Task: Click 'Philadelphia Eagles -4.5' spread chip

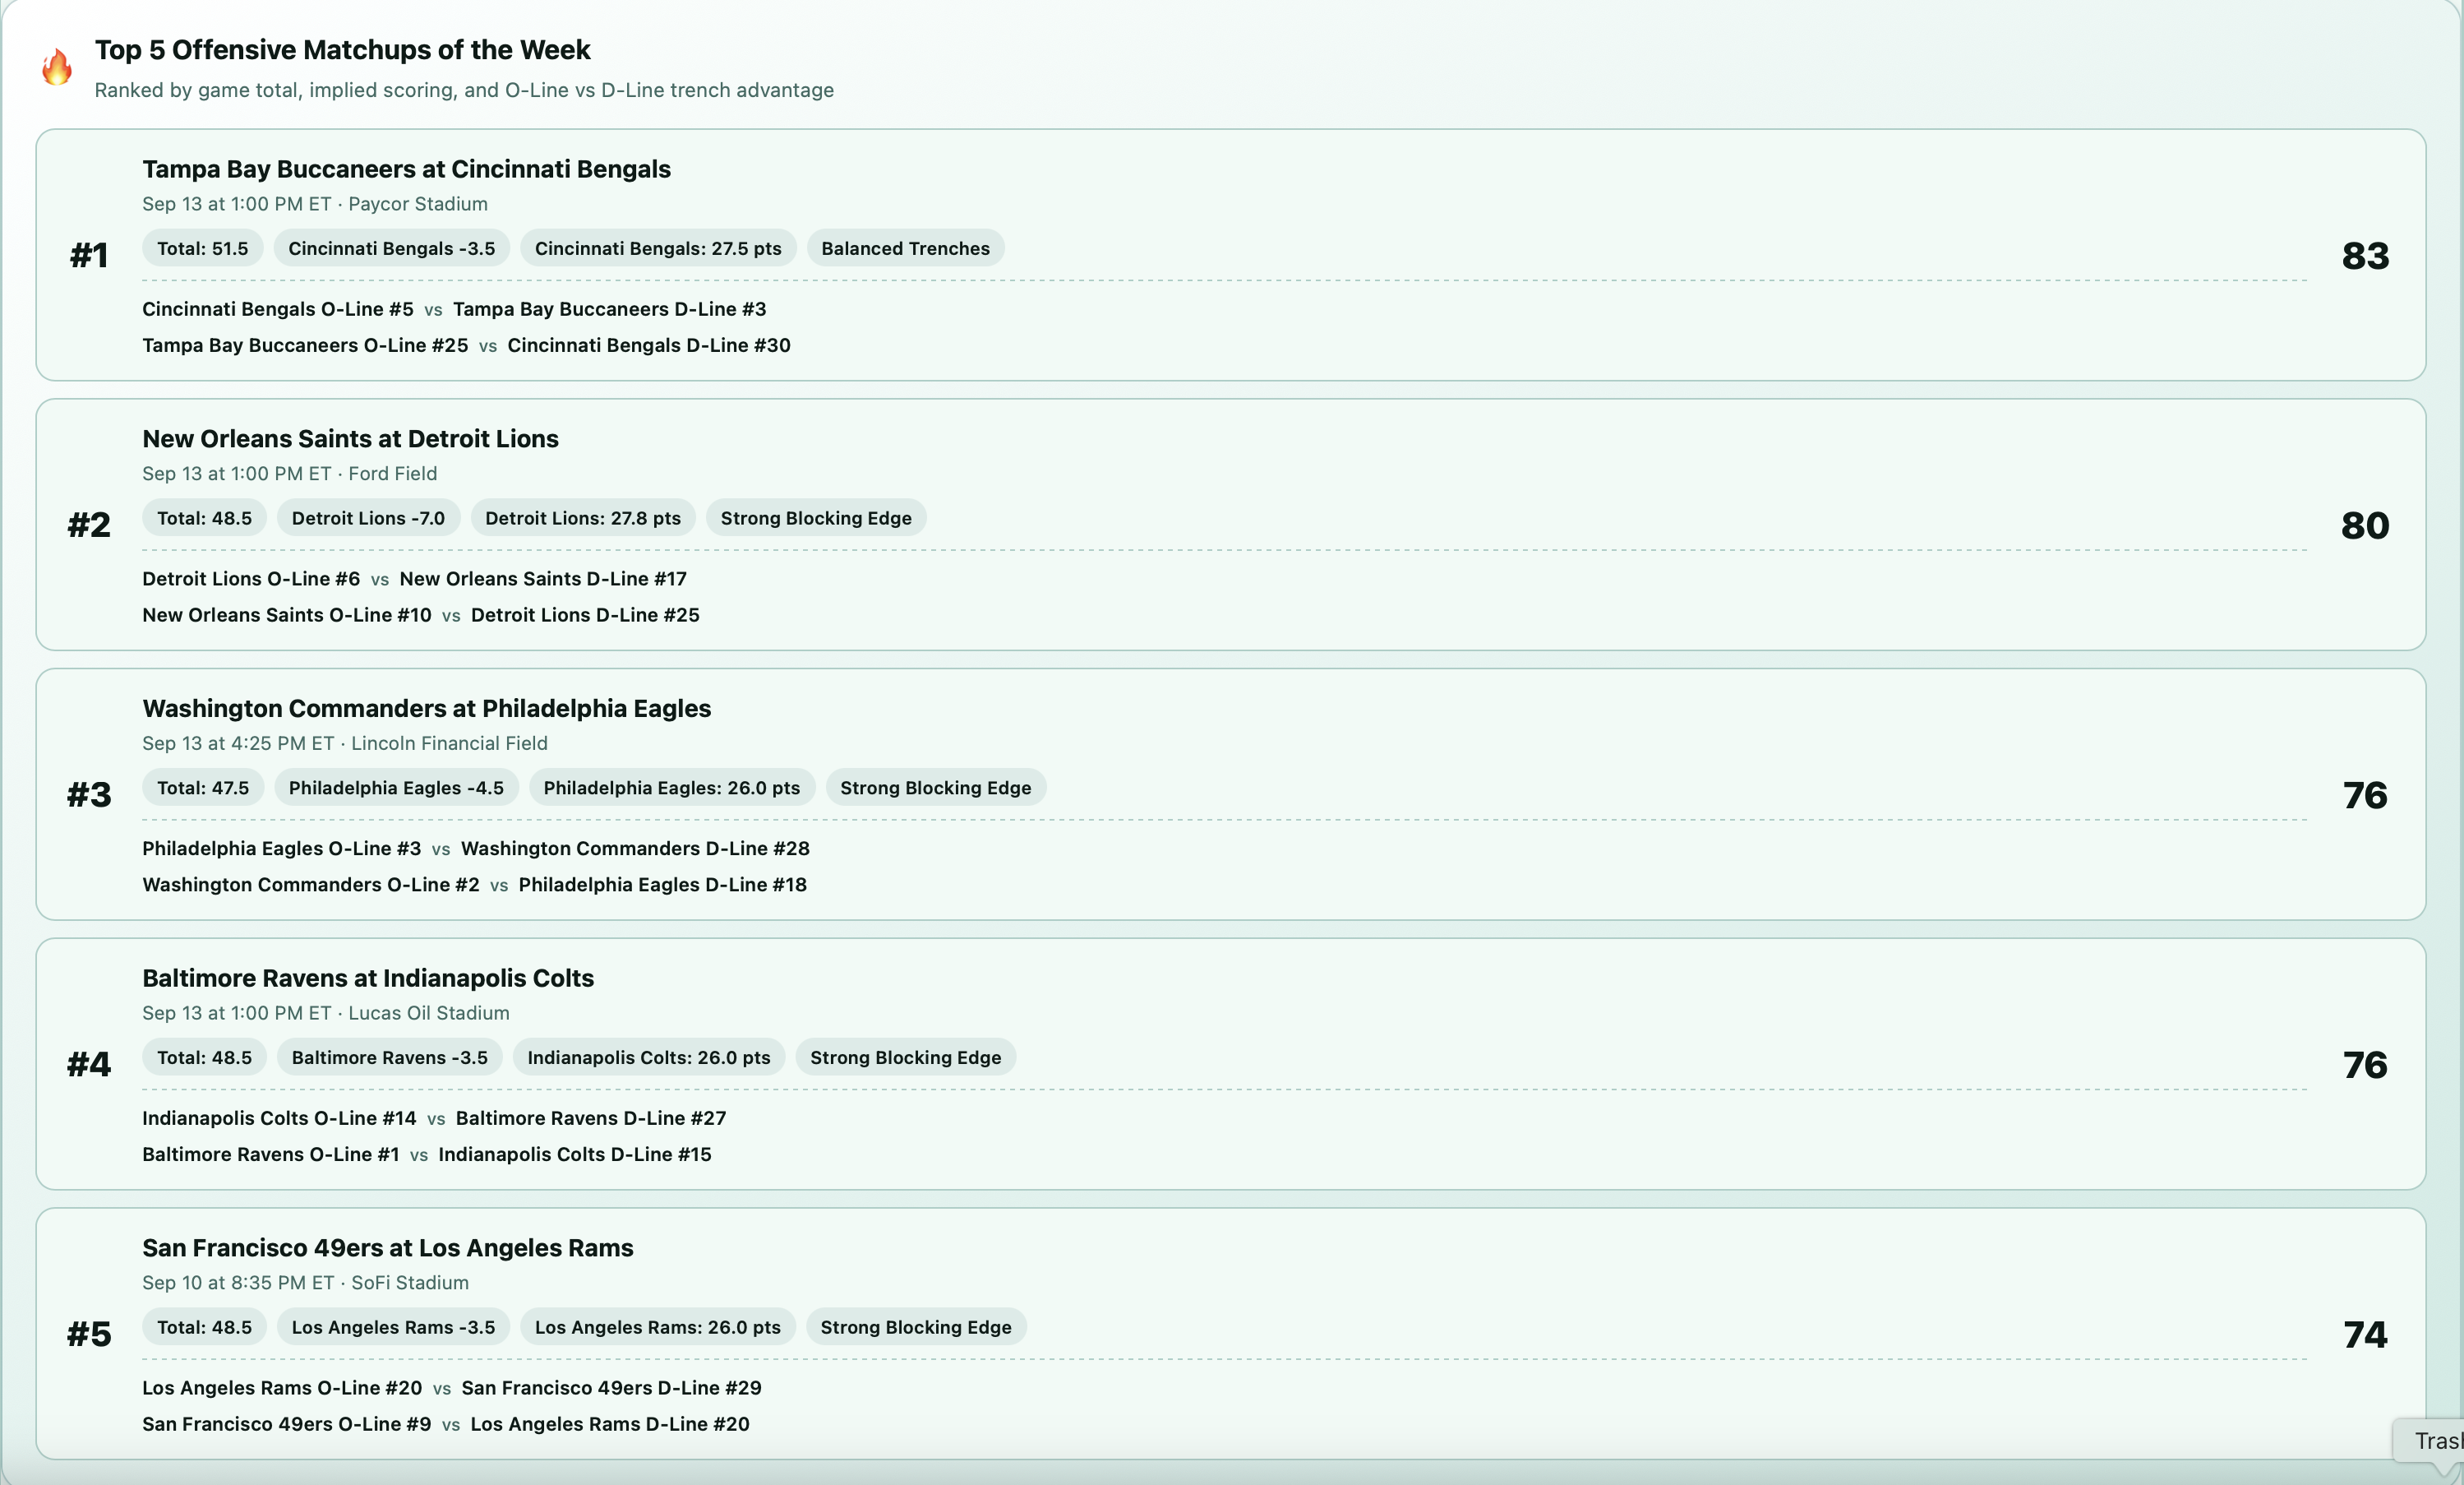Action: click(x=396, y=788)
